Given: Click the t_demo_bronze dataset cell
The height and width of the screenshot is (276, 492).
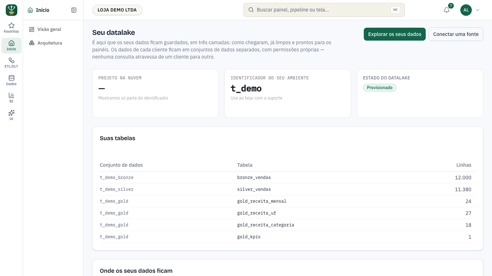Looking at the screenshot, I should (x=117, y=178).
